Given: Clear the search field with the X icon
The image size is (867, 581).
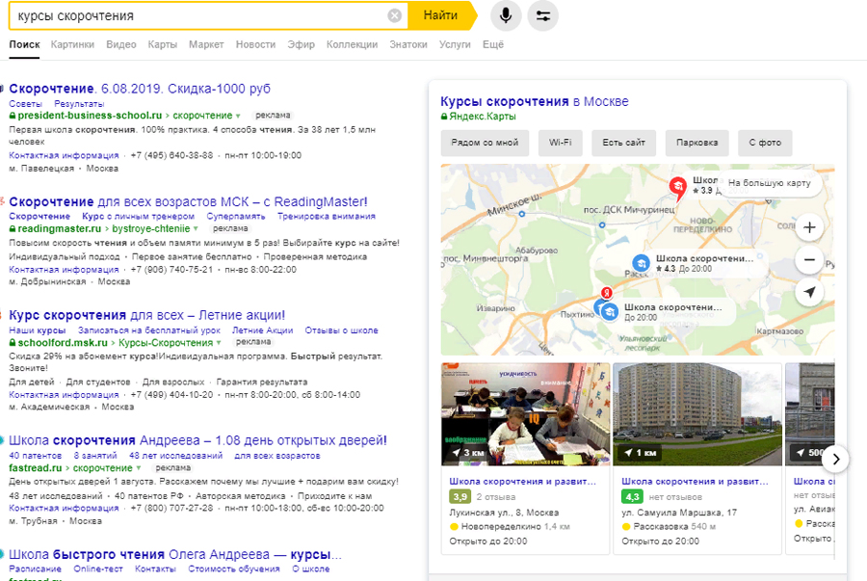Looking at the screenshot, I should [394, 15].
